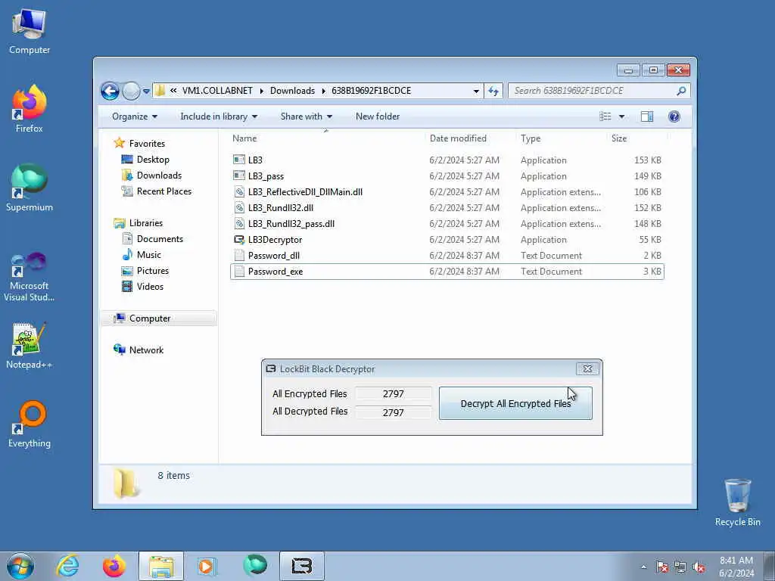
Task: Open Internet Explorer from the taskbar
Action: [67, 566]
